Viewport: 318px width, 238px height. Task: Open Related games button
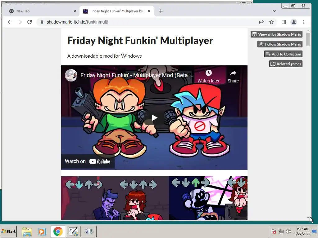click(x=286, y=64)
